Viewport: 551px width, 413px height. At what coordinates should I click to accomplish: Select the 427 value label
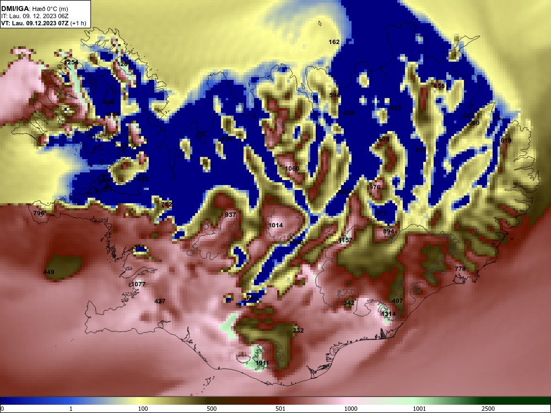pos(160,301)
